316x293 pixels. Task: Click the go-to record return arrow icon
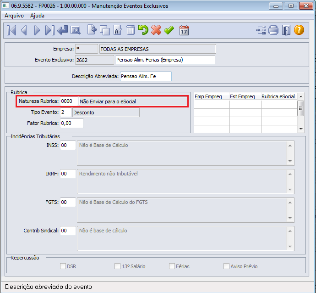(x=62, y=30)
